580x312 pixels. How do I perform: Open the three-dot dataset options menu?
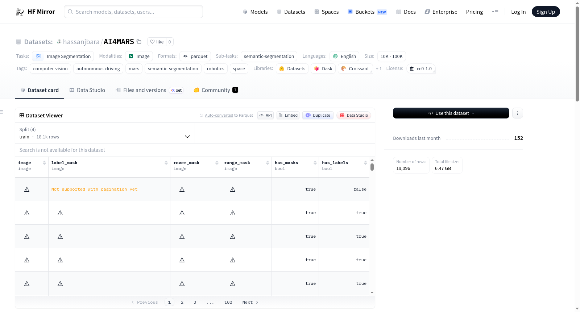tap(517, 113)
